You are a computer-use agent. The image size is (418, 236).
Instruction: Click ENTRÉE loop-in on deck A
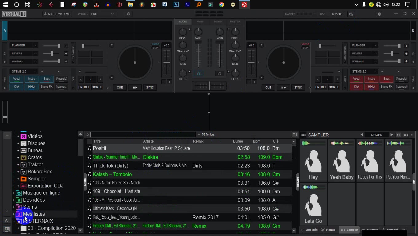(x=84, y=87)
